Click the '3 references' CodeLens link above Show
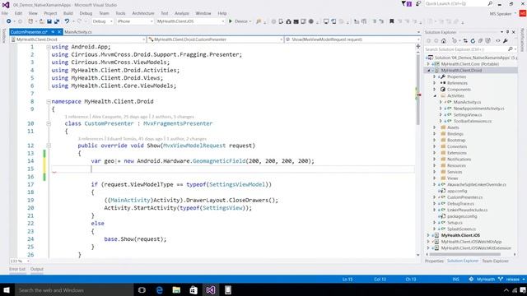527x296 pixels. [x=90, y=139]
